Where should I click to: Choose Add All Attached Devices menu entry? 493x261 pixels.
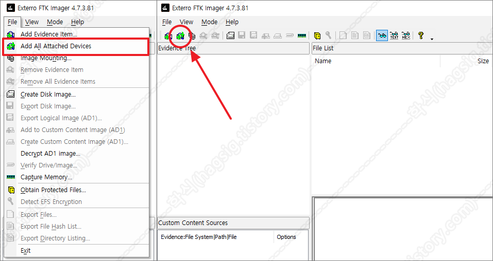(77, 46)
